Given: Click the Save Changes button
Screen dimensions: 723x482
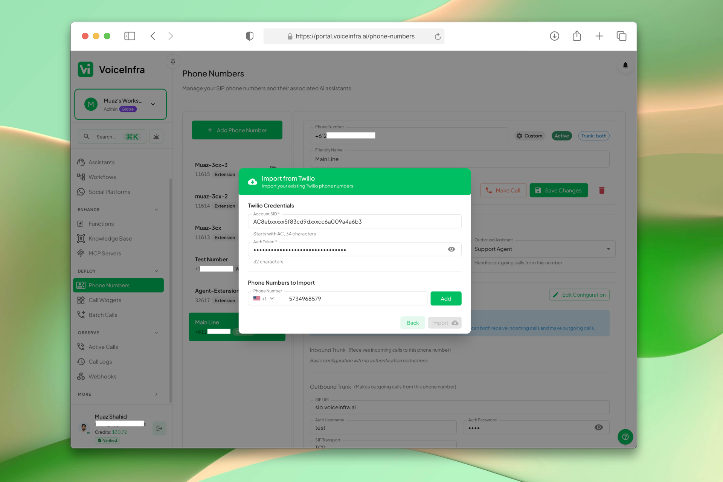Looking at the screenshot, I should [x=558, y=191].
